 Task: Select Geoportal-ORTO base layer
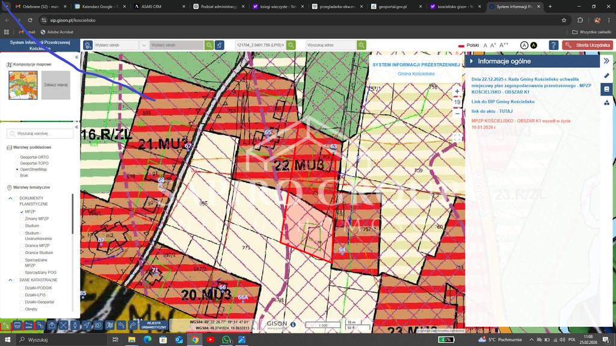pyautogui.click(x=17, y=157)
